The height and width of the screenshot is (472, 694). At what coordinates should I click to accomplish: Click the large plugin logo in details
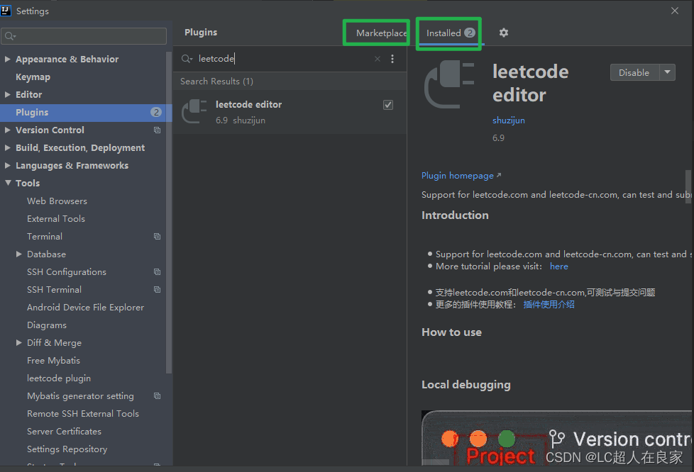pos(449,85)
